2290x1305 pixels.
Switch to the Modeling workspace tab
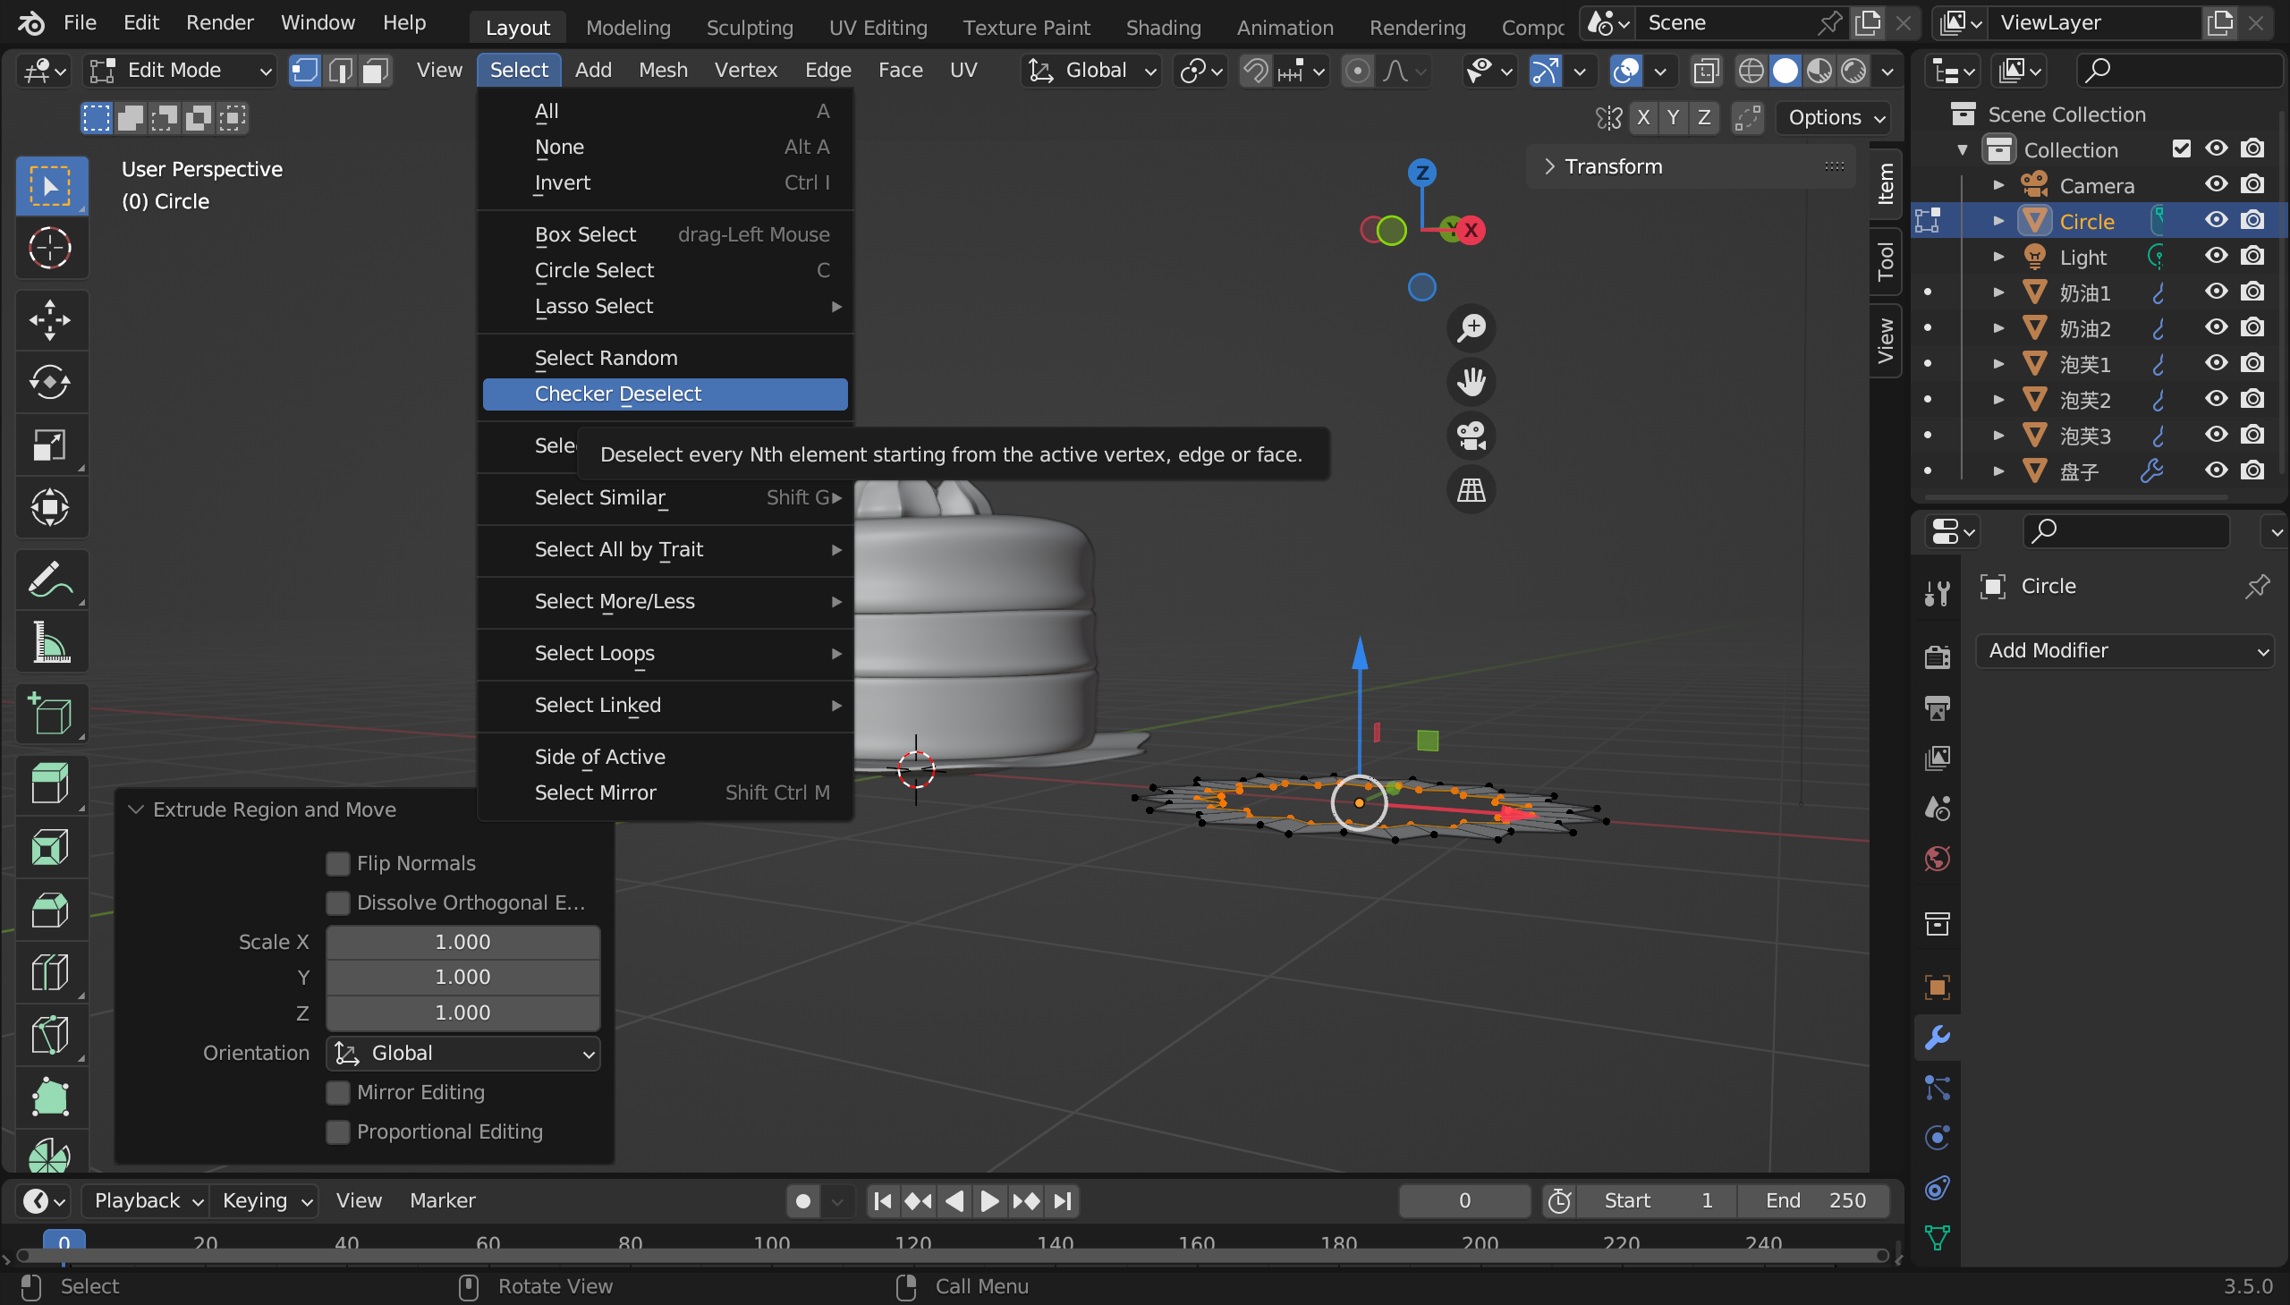627,28
